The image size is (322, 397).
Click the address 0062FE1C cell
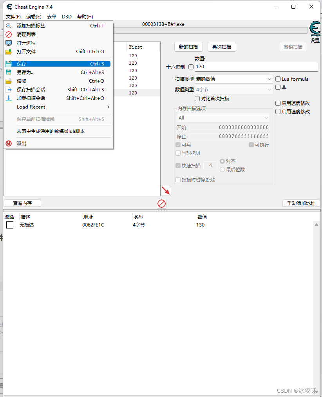[93, 225]
